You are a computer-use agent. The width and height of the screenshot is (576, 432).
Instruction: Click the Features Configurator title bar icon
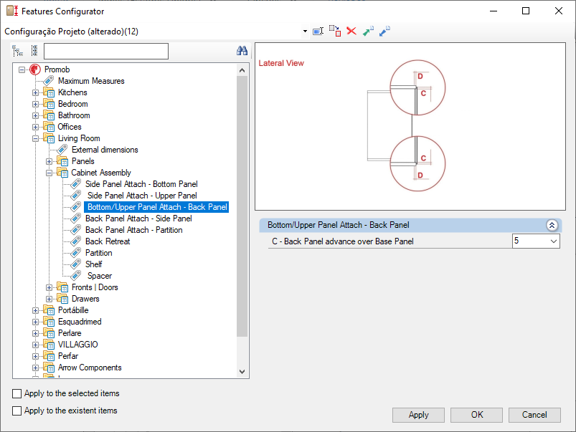tap(12, 11)
